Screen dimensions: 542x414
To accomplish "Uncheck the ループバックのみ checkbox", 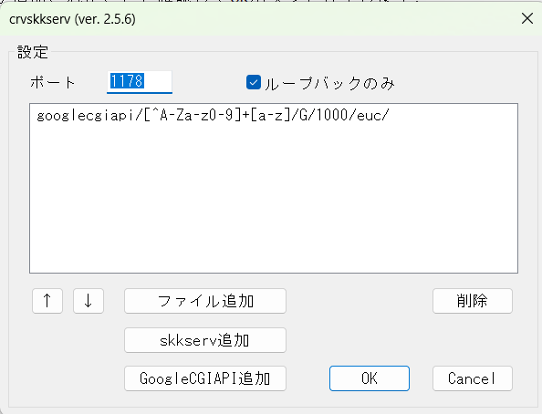I will pyautogui.click(x=254, y=83).
